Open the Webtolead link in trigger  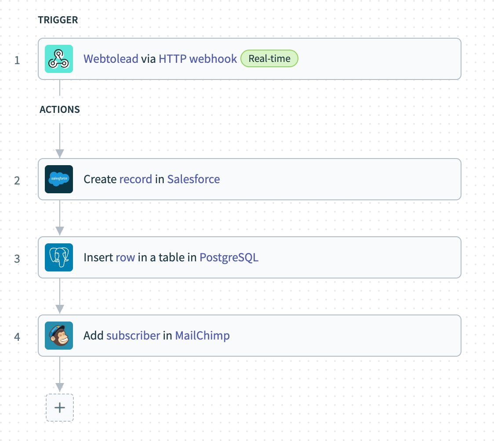pyautogui.click(x=111, y=59)
